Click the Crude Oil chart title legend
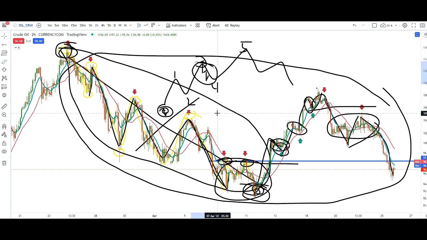Screen dimensions: 427x240 50,35
